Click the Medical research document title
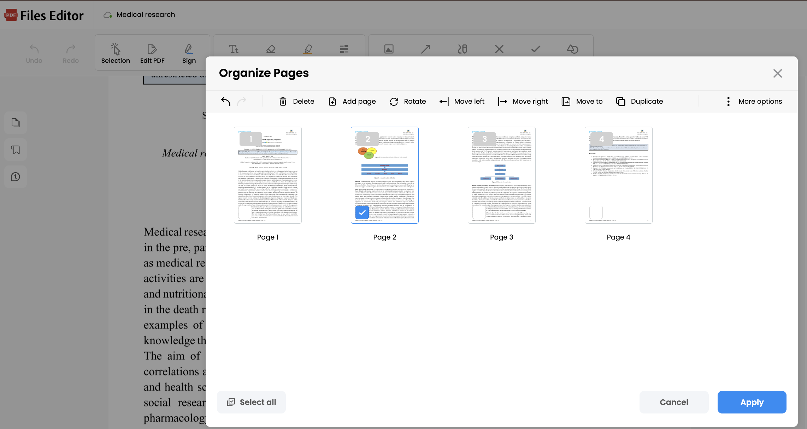This screenshot has height=429, width=807. tap(146, 15)
